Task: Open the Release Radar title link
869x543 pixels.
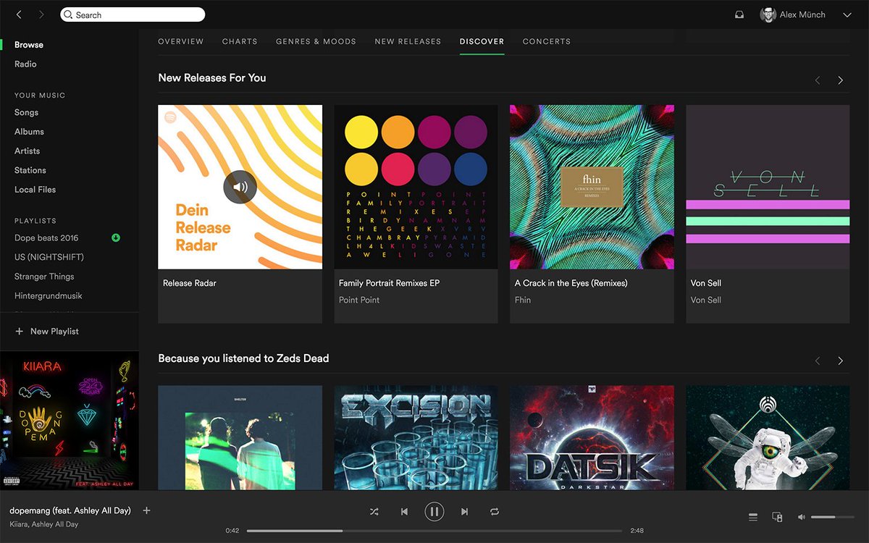Action: 190,283
